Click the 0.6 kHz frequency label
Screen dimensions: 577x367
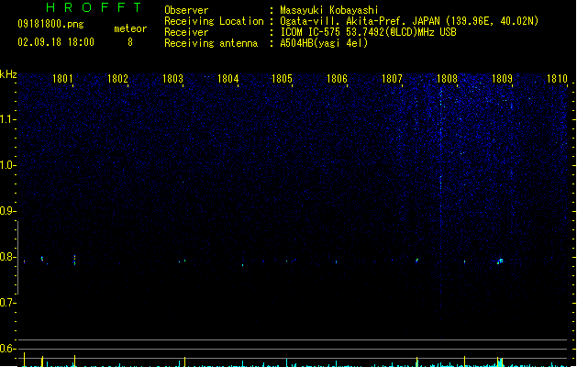[7, 349]
